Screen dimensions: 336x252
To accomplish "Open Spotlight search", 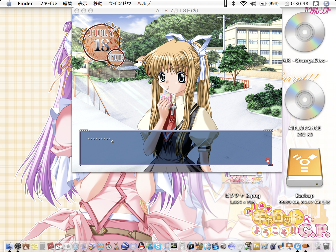I will (326, 3).
